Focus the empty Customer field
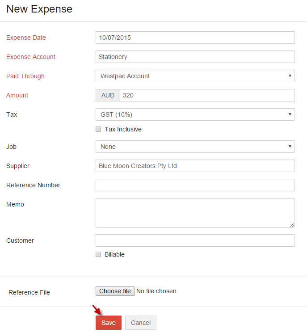Image resolution: width=307 pixels, height=333 pixels. pyautogui.click(x=195, y=240)
